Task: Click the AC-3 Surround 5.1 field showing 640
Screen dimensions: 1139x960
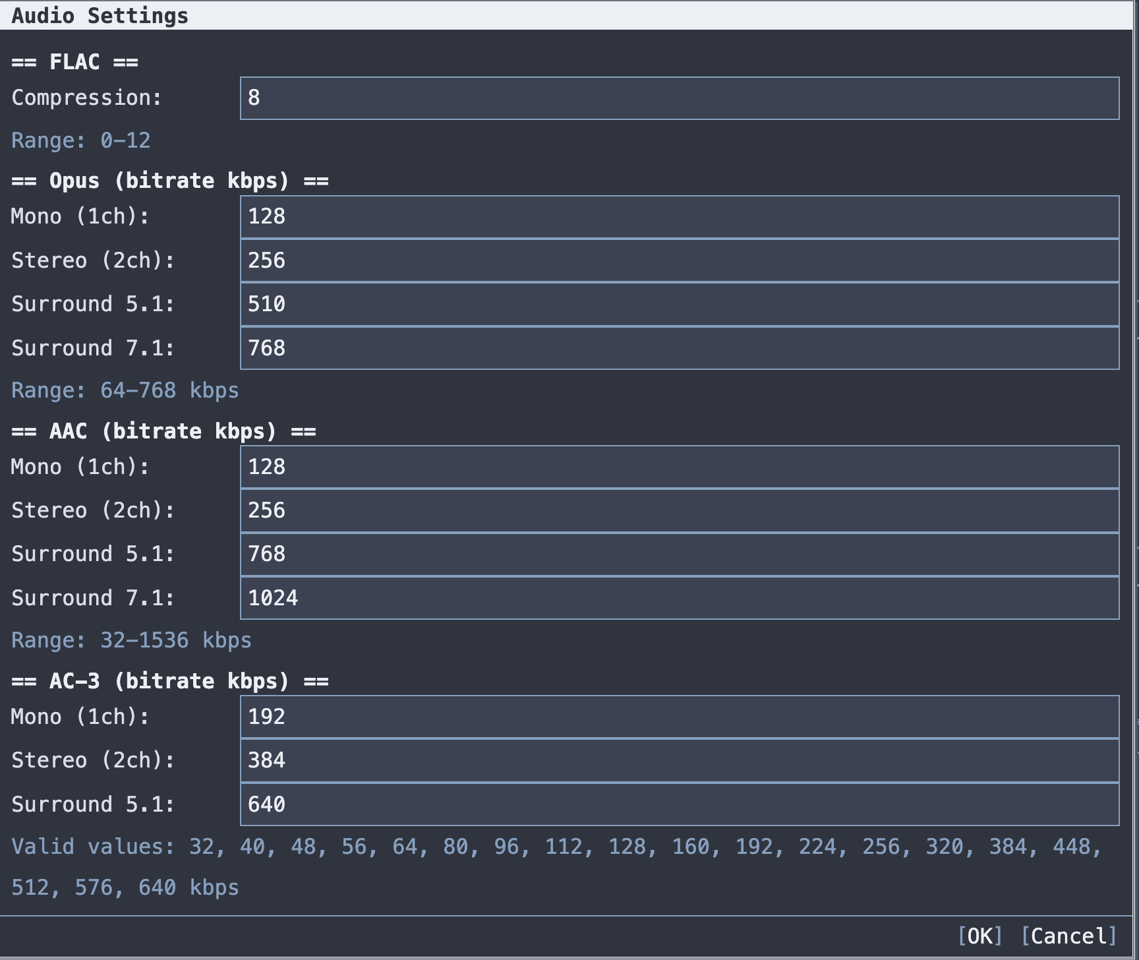Action: pyautogui.click(x=680, y=804)
